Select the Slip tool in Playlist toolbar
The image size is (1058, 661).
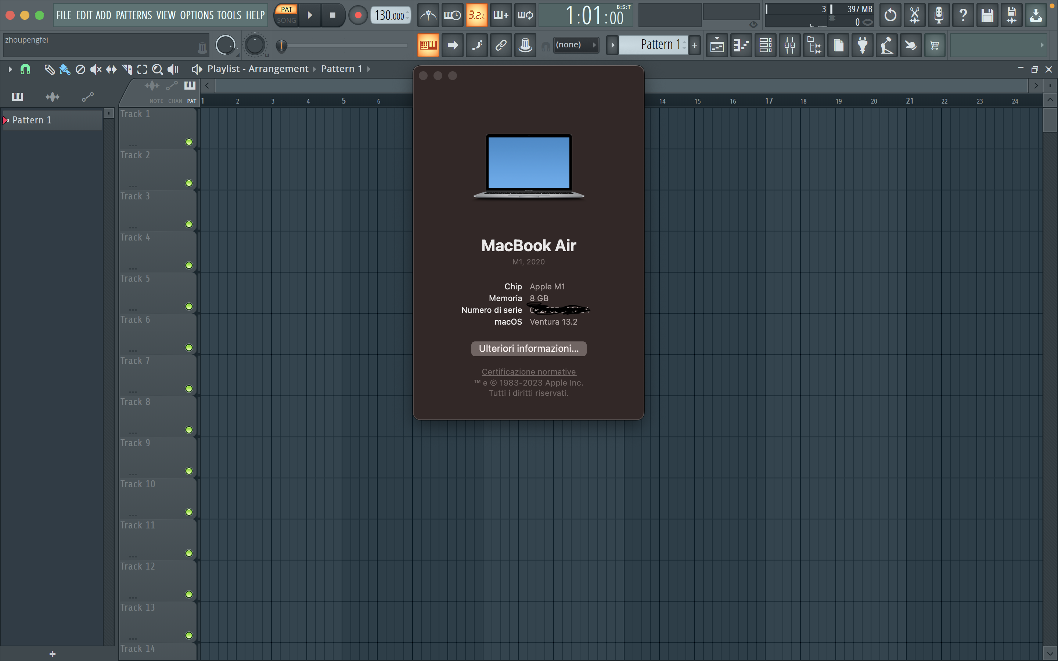pos(111,69)
